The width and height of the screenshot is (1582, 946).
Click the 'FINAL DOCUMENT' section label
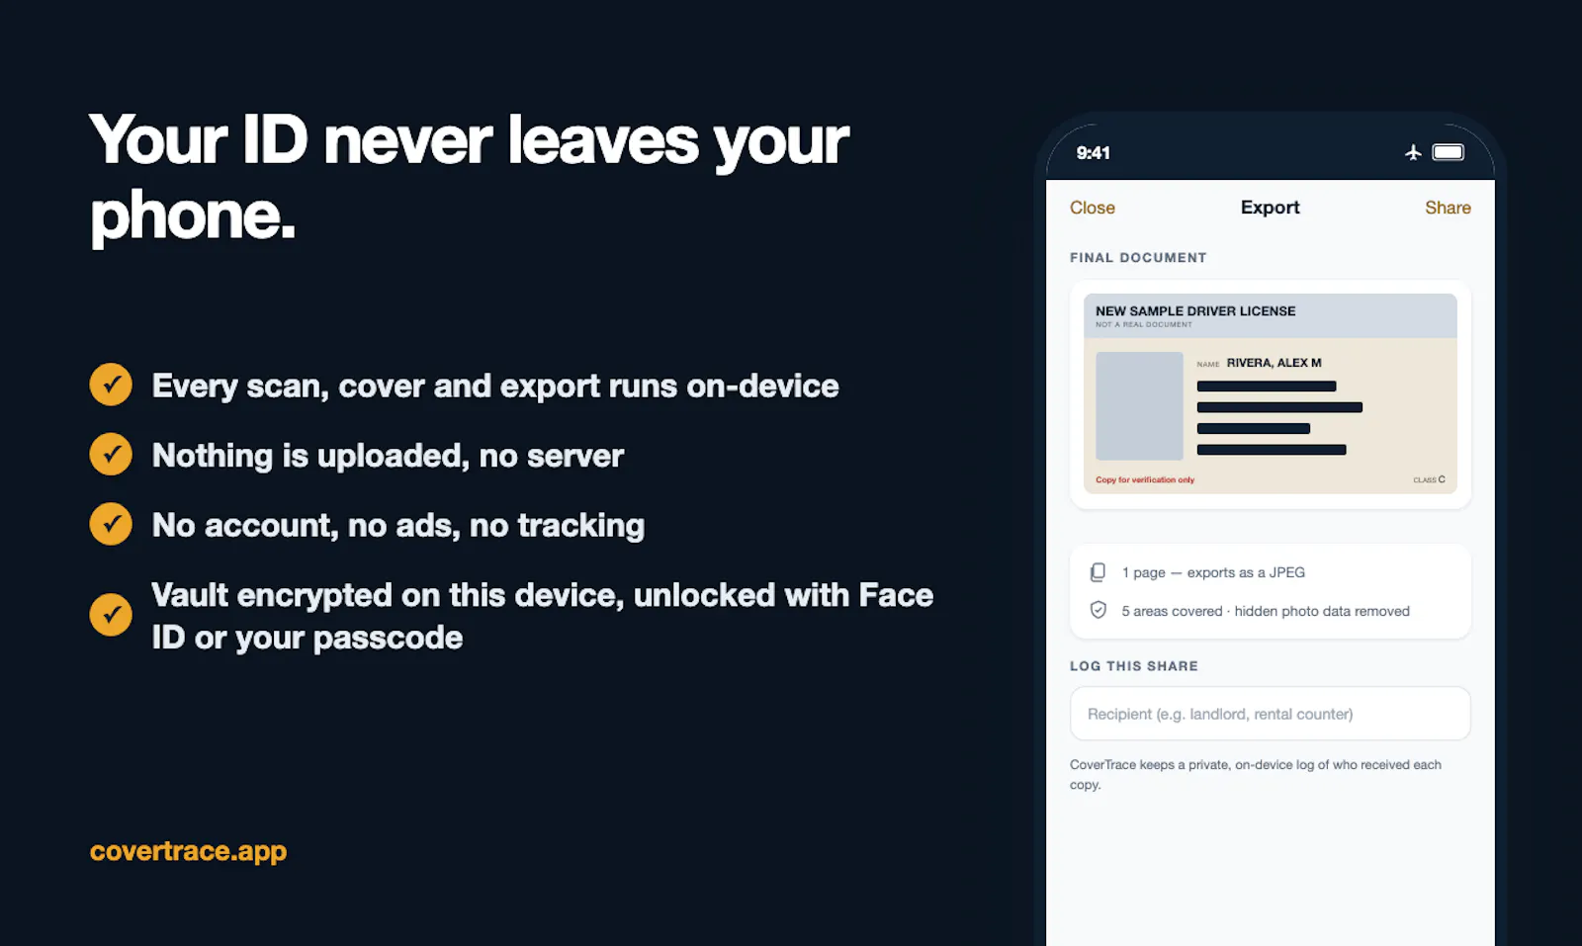[x=1138, y=258]
